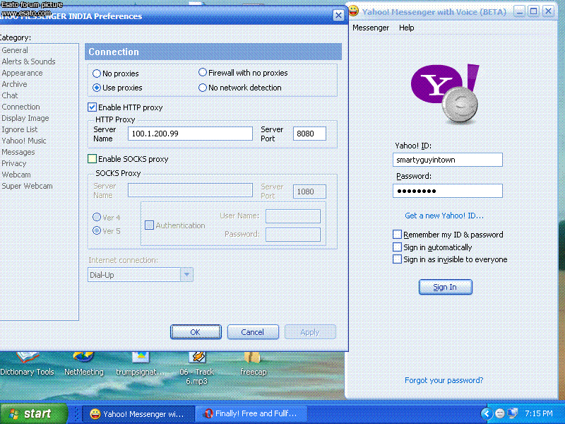Click the HTTP Server Port field showing 8080
The height and width of the screenshot is (424, 565).
(x=309, y=134)
